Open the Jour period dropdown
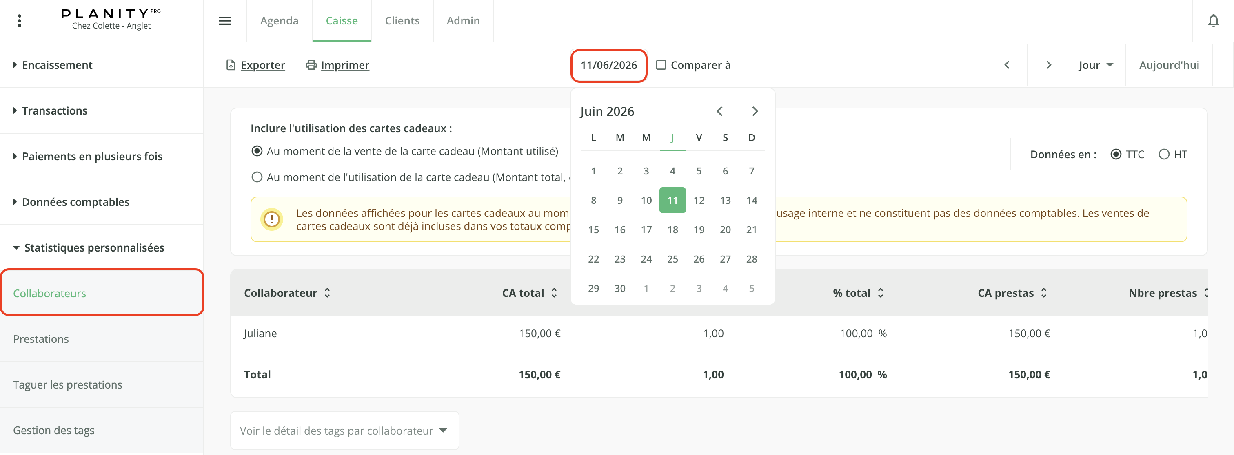This screenshot has height=455, width=1234. 1096,64
